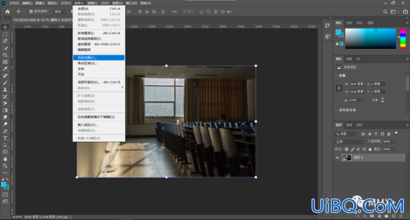
Task: Select the Spot Healing Brush tool
Action: (5, 75)
